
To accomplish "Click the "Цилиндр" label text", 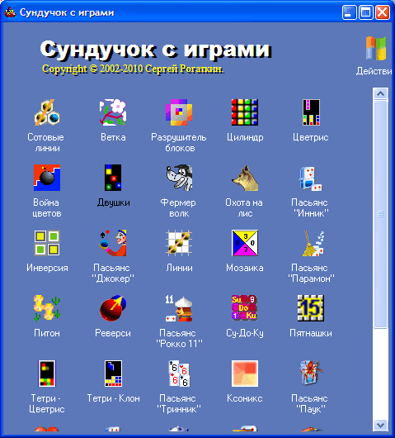I will point(245,137).
